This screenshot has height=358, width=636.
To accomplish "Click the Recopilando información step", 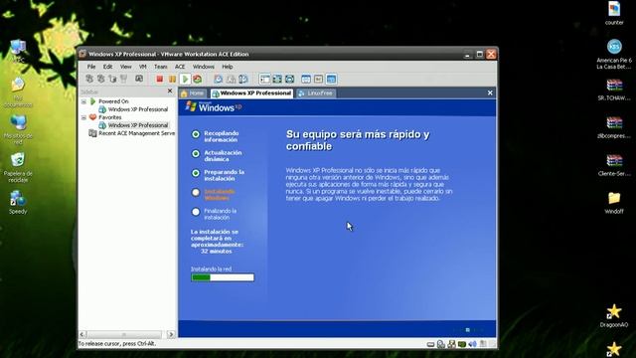I will (x=216, y=136).
